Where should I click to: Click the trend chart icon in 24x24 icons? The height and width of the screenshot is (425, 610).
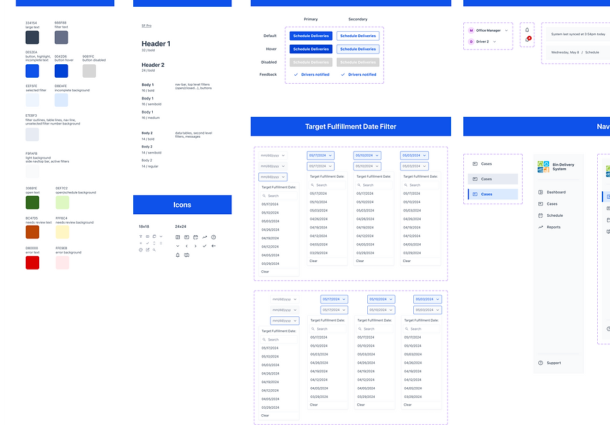(204, 237)
